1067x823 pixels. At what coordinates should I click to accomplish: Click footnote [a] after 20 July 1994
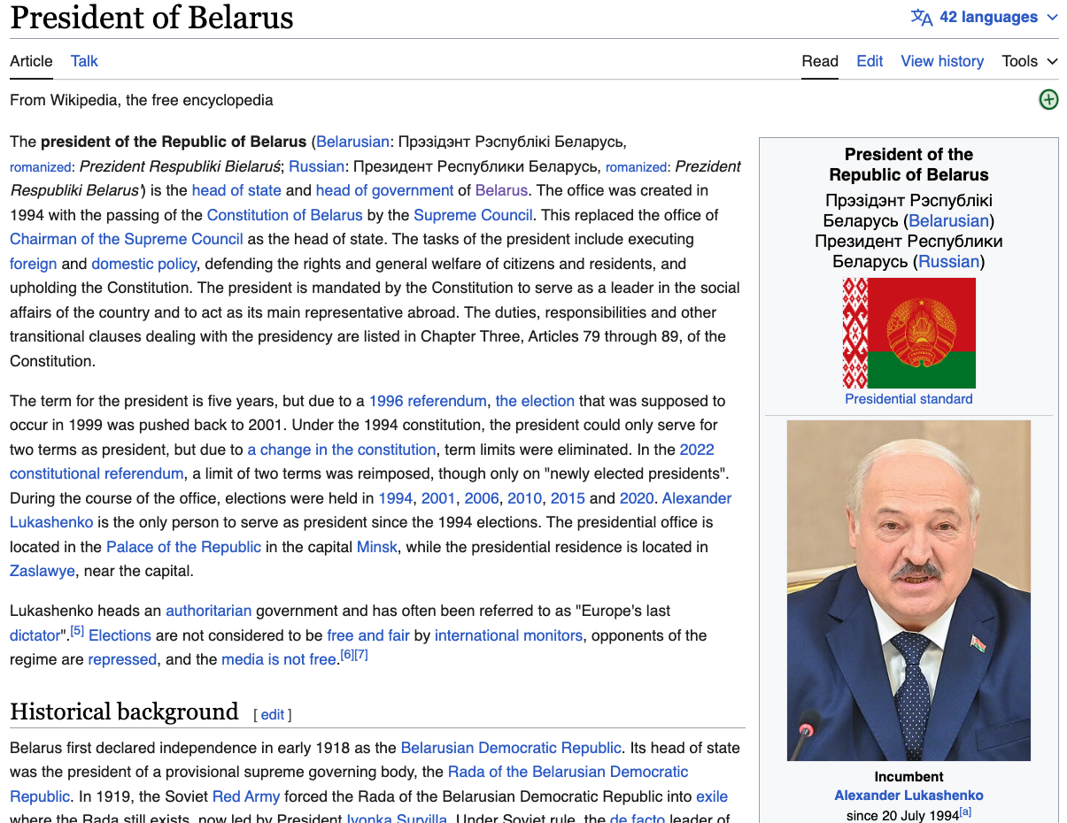tap(965, 811)
